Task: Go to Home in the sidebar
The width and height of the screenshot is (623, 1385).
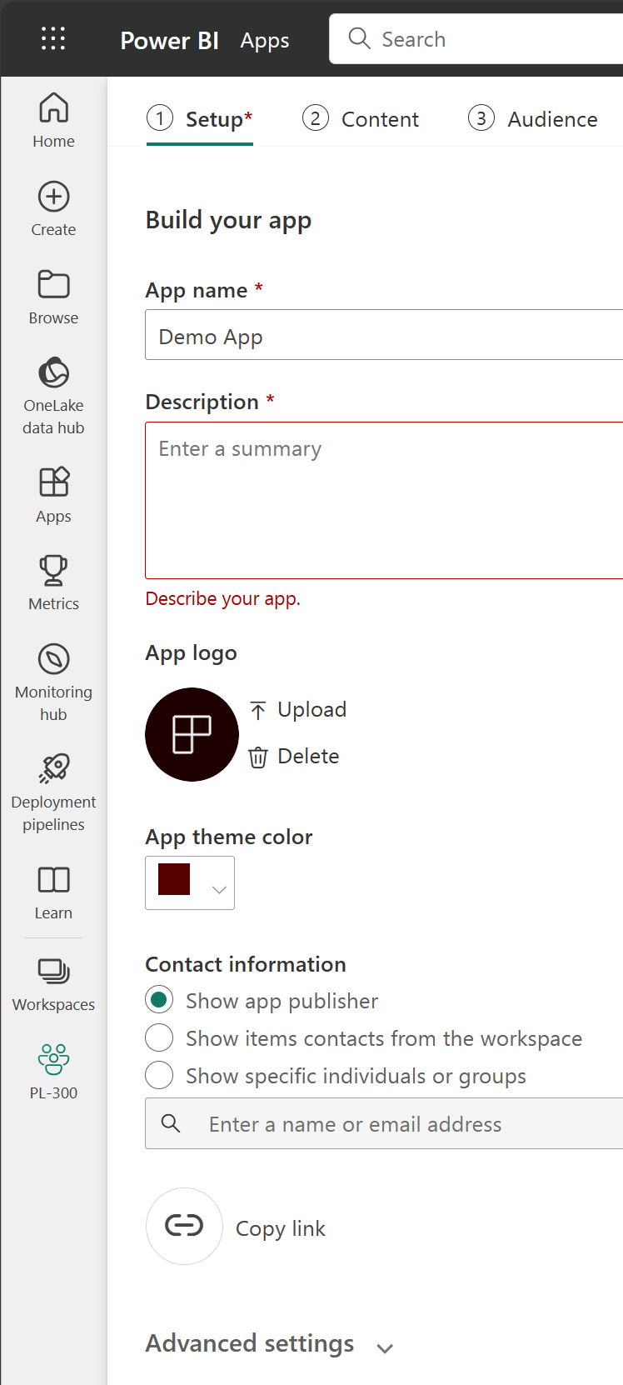Action: click(53, 121)
